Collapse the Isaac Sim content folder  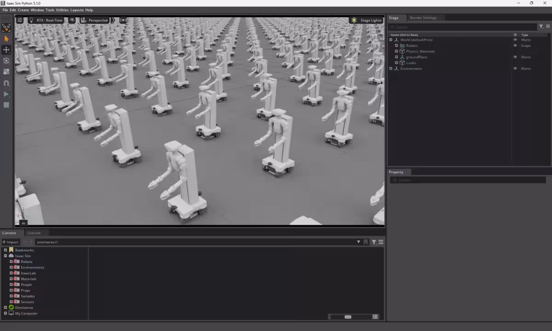tap(6, 256)
